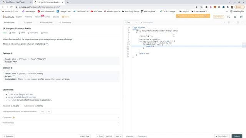
Task: Open the LeetCode notifications bell
Action: point(235,17)
